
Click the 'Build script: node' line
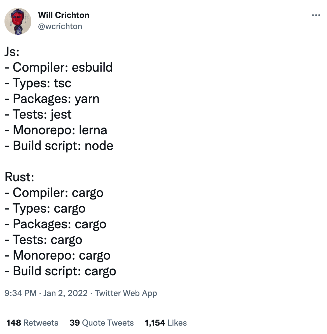(x=59, y=146)
